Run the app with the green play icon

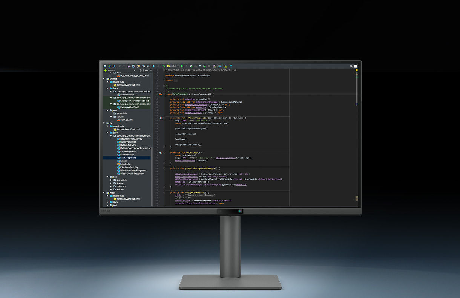(x=182, y=66)
